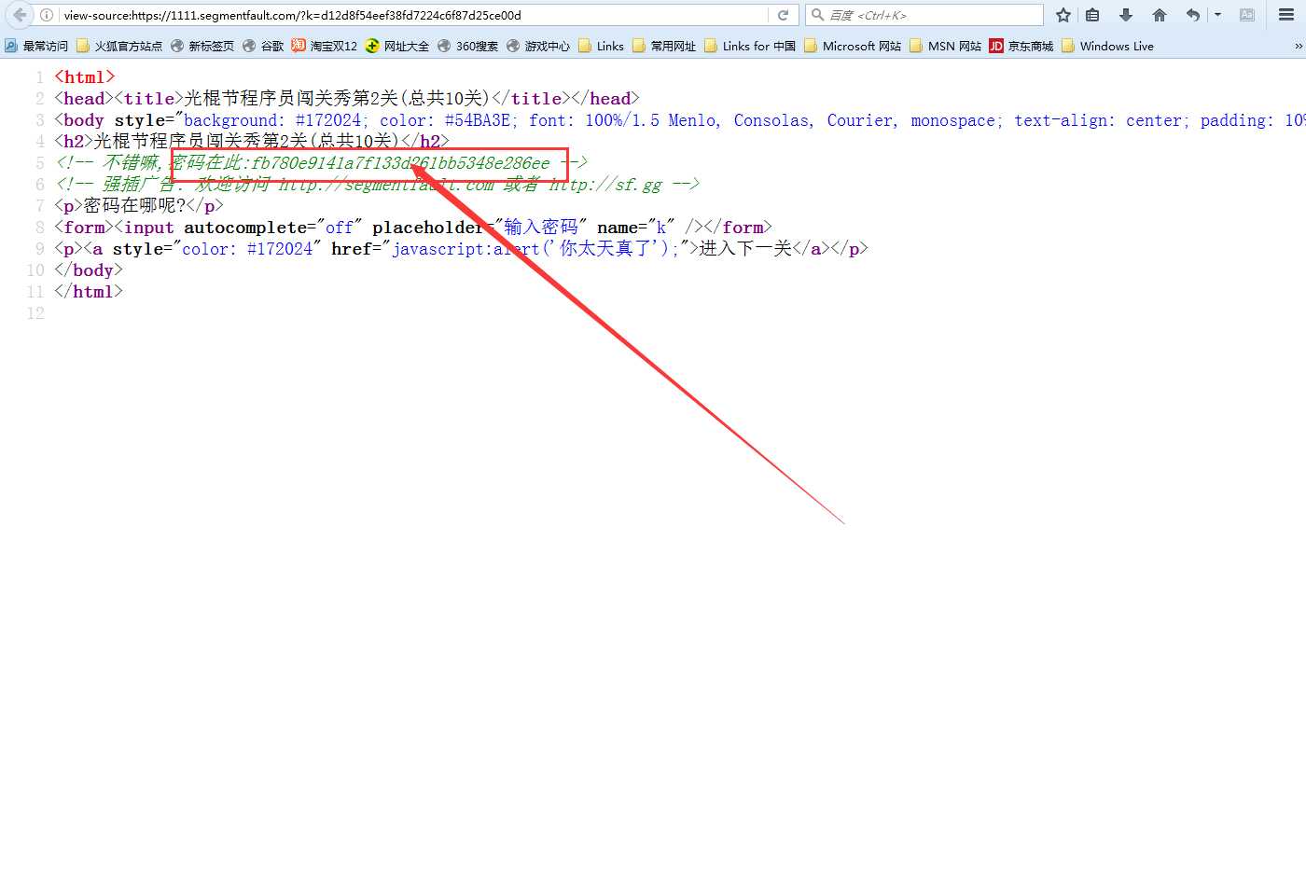Open the 新标签页 bookmark
This screenshot has height=885, width=1306.
tap(202, 46)
